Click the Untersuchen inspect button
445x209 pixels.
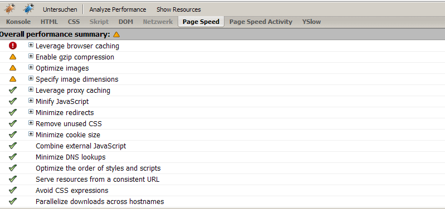click(x=60, y=9)
